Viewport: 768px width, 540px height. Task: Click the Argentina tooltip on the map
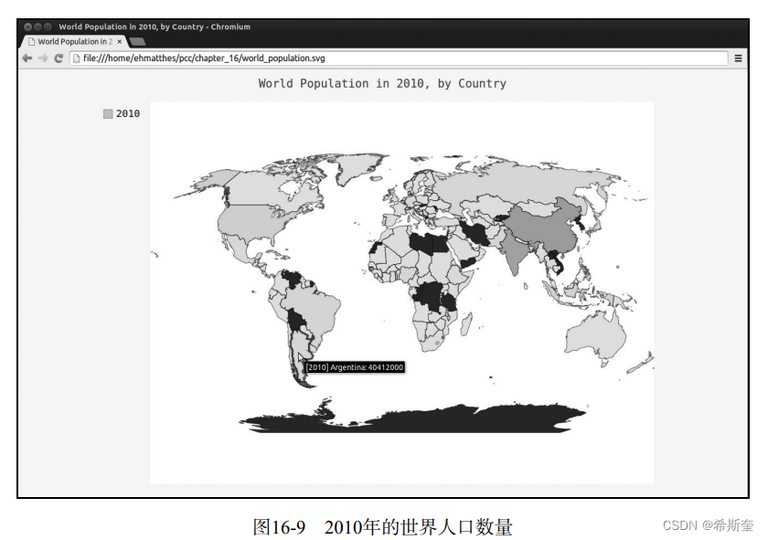(x=355, y=365)
